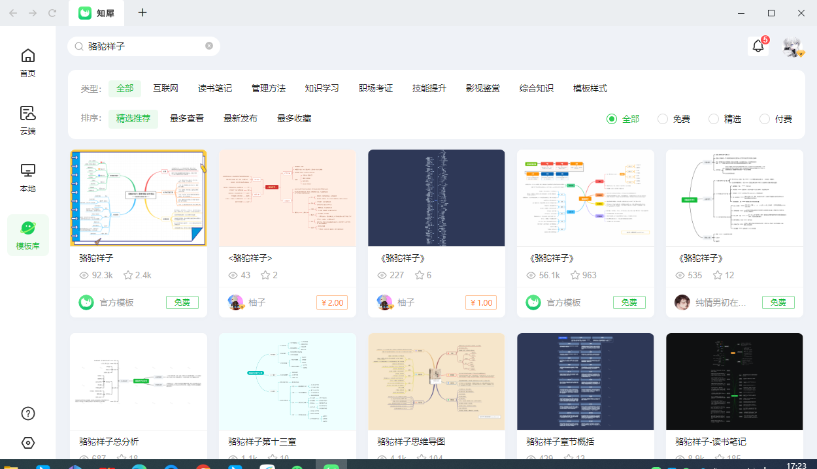Go forward with the forward arrow
Viewport: 817px width, 469px height.
tap(33, 13)
